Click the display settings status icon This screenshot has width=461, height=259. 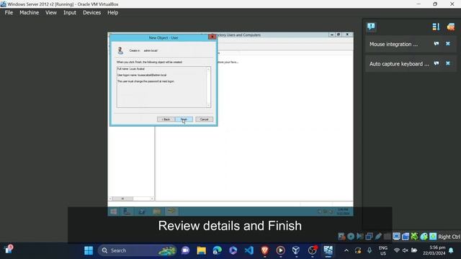(x=397, y=237)
